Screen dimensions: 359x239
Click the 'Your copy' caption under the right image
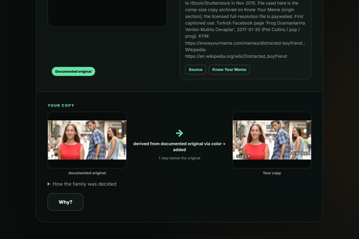[272, 173]
